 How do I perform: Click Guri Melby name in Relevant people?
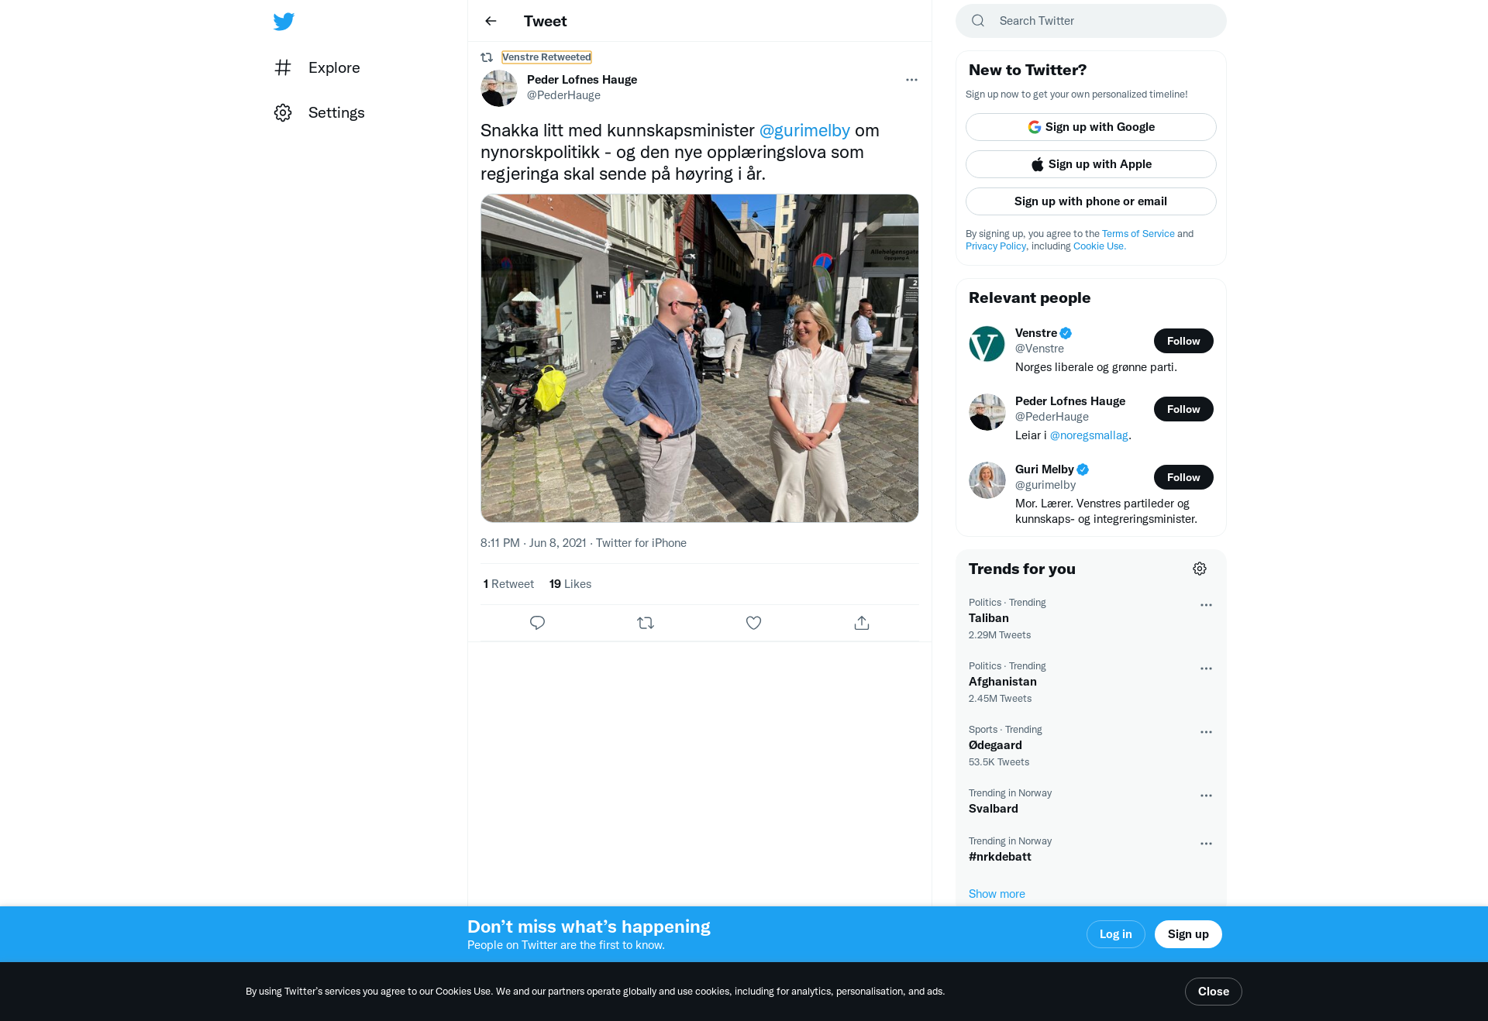[x=1045, y=469]
